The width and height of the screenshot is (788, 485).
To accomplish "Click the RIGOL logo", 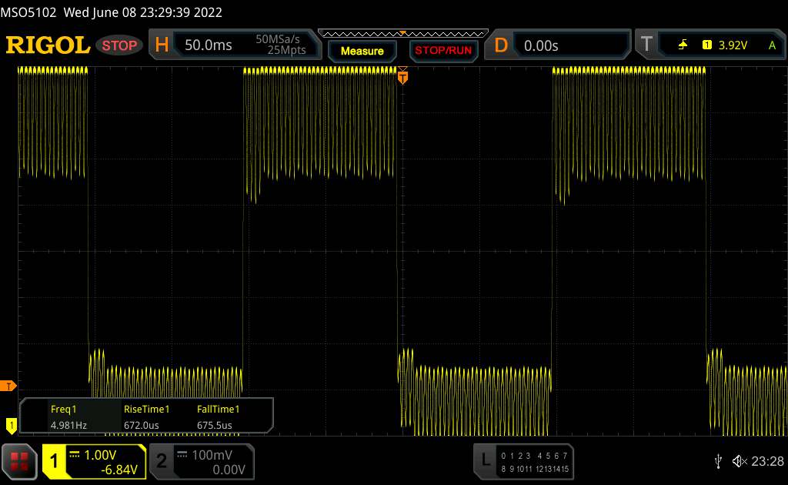I will (48, 45).
